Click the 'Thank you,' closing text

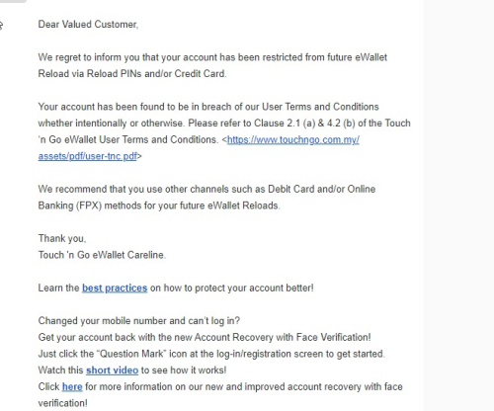[x=62, y=238]
